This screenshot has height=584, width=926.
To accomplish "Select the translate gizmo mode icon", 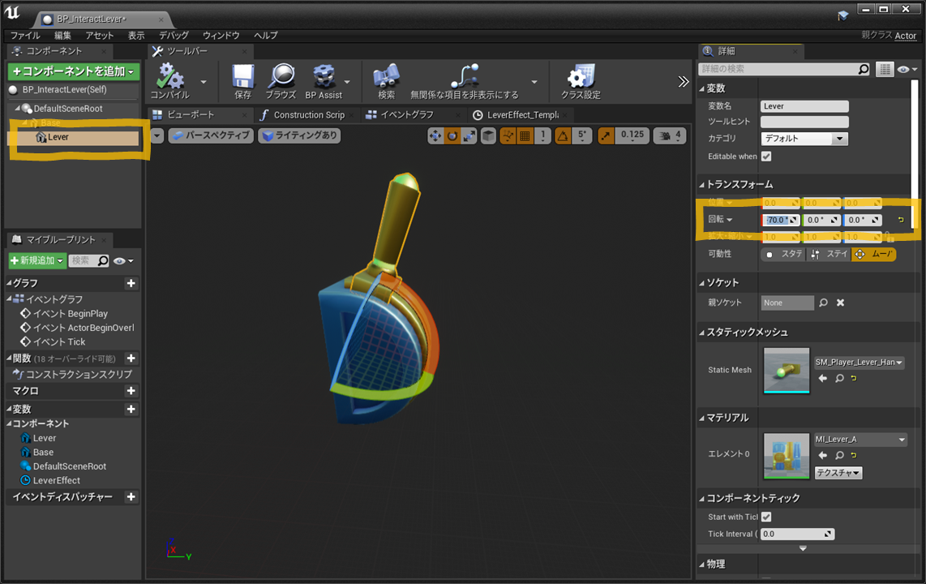I will pyautogui.click(x=435, y=135).
